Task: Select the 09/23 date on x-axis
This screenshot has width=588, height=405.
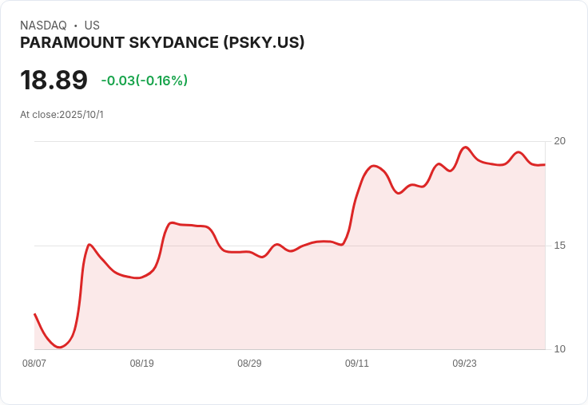Action: pos(464,364)
